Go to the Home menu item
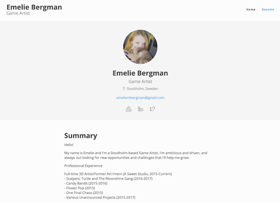 (x=251, y=10)
